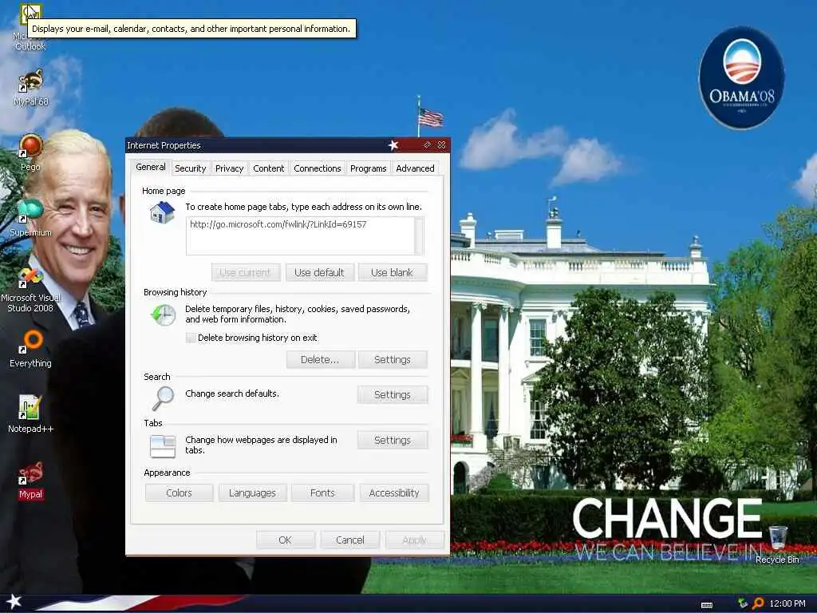Open the MyPal 68 desktop shortcut
Image resolution: width=817 pixels, height=613 pixels.
point(30,86)
